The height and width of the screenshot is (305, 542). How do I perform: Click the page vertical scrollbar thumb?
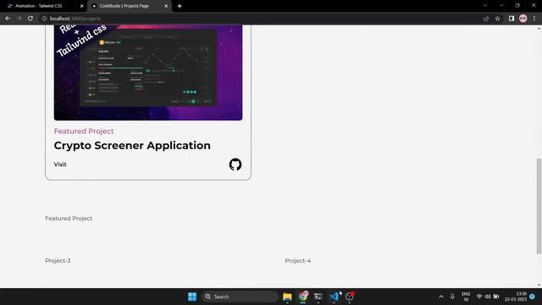[x=539, y=206]
